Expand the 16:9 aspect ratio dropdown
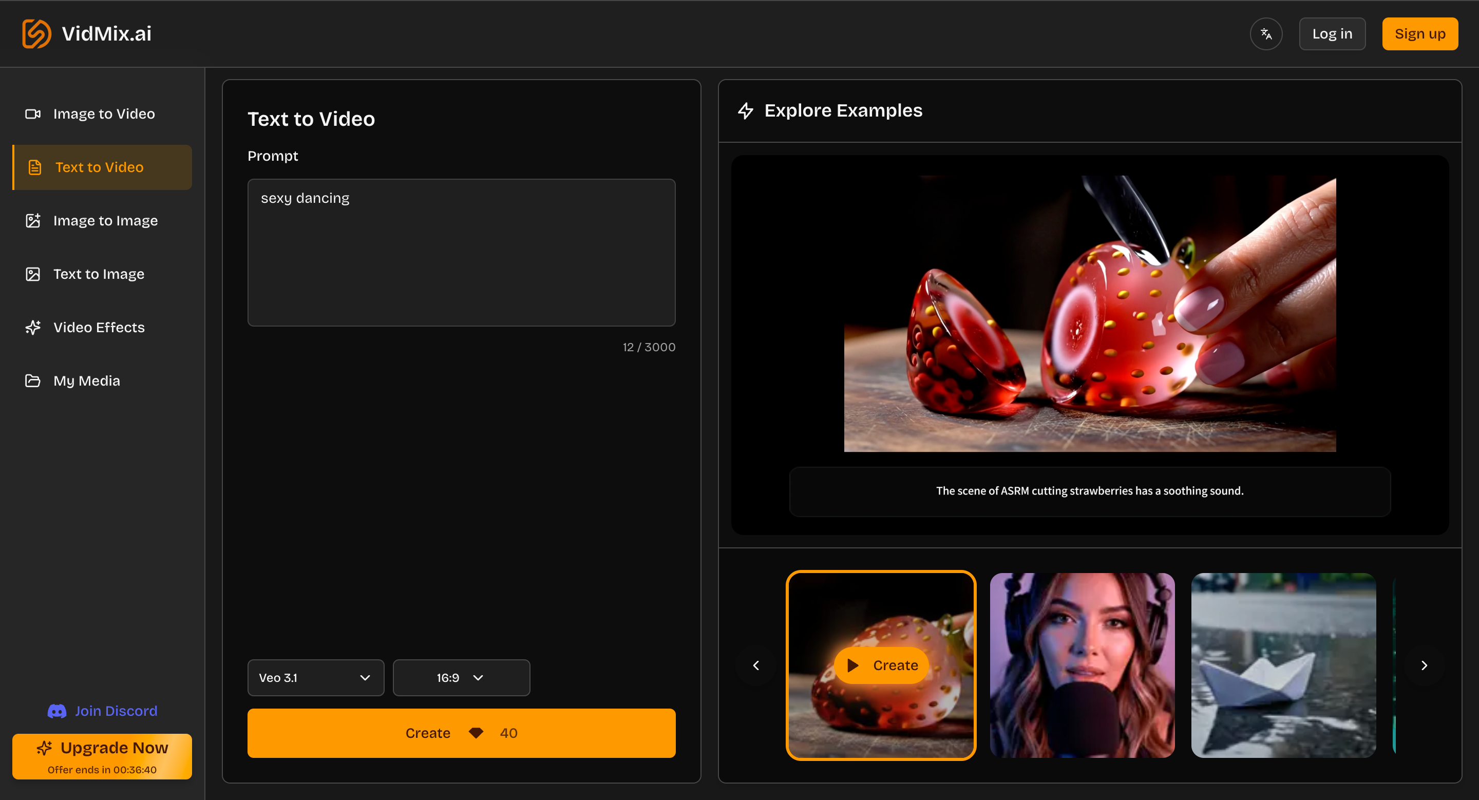The height and width of the screenshot is (800, 1479). [x=461, y=678]
